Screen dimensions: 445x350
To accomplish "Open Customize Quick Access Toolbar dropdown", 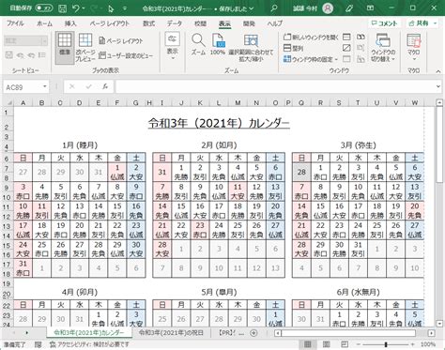I will tap(125, 8).
